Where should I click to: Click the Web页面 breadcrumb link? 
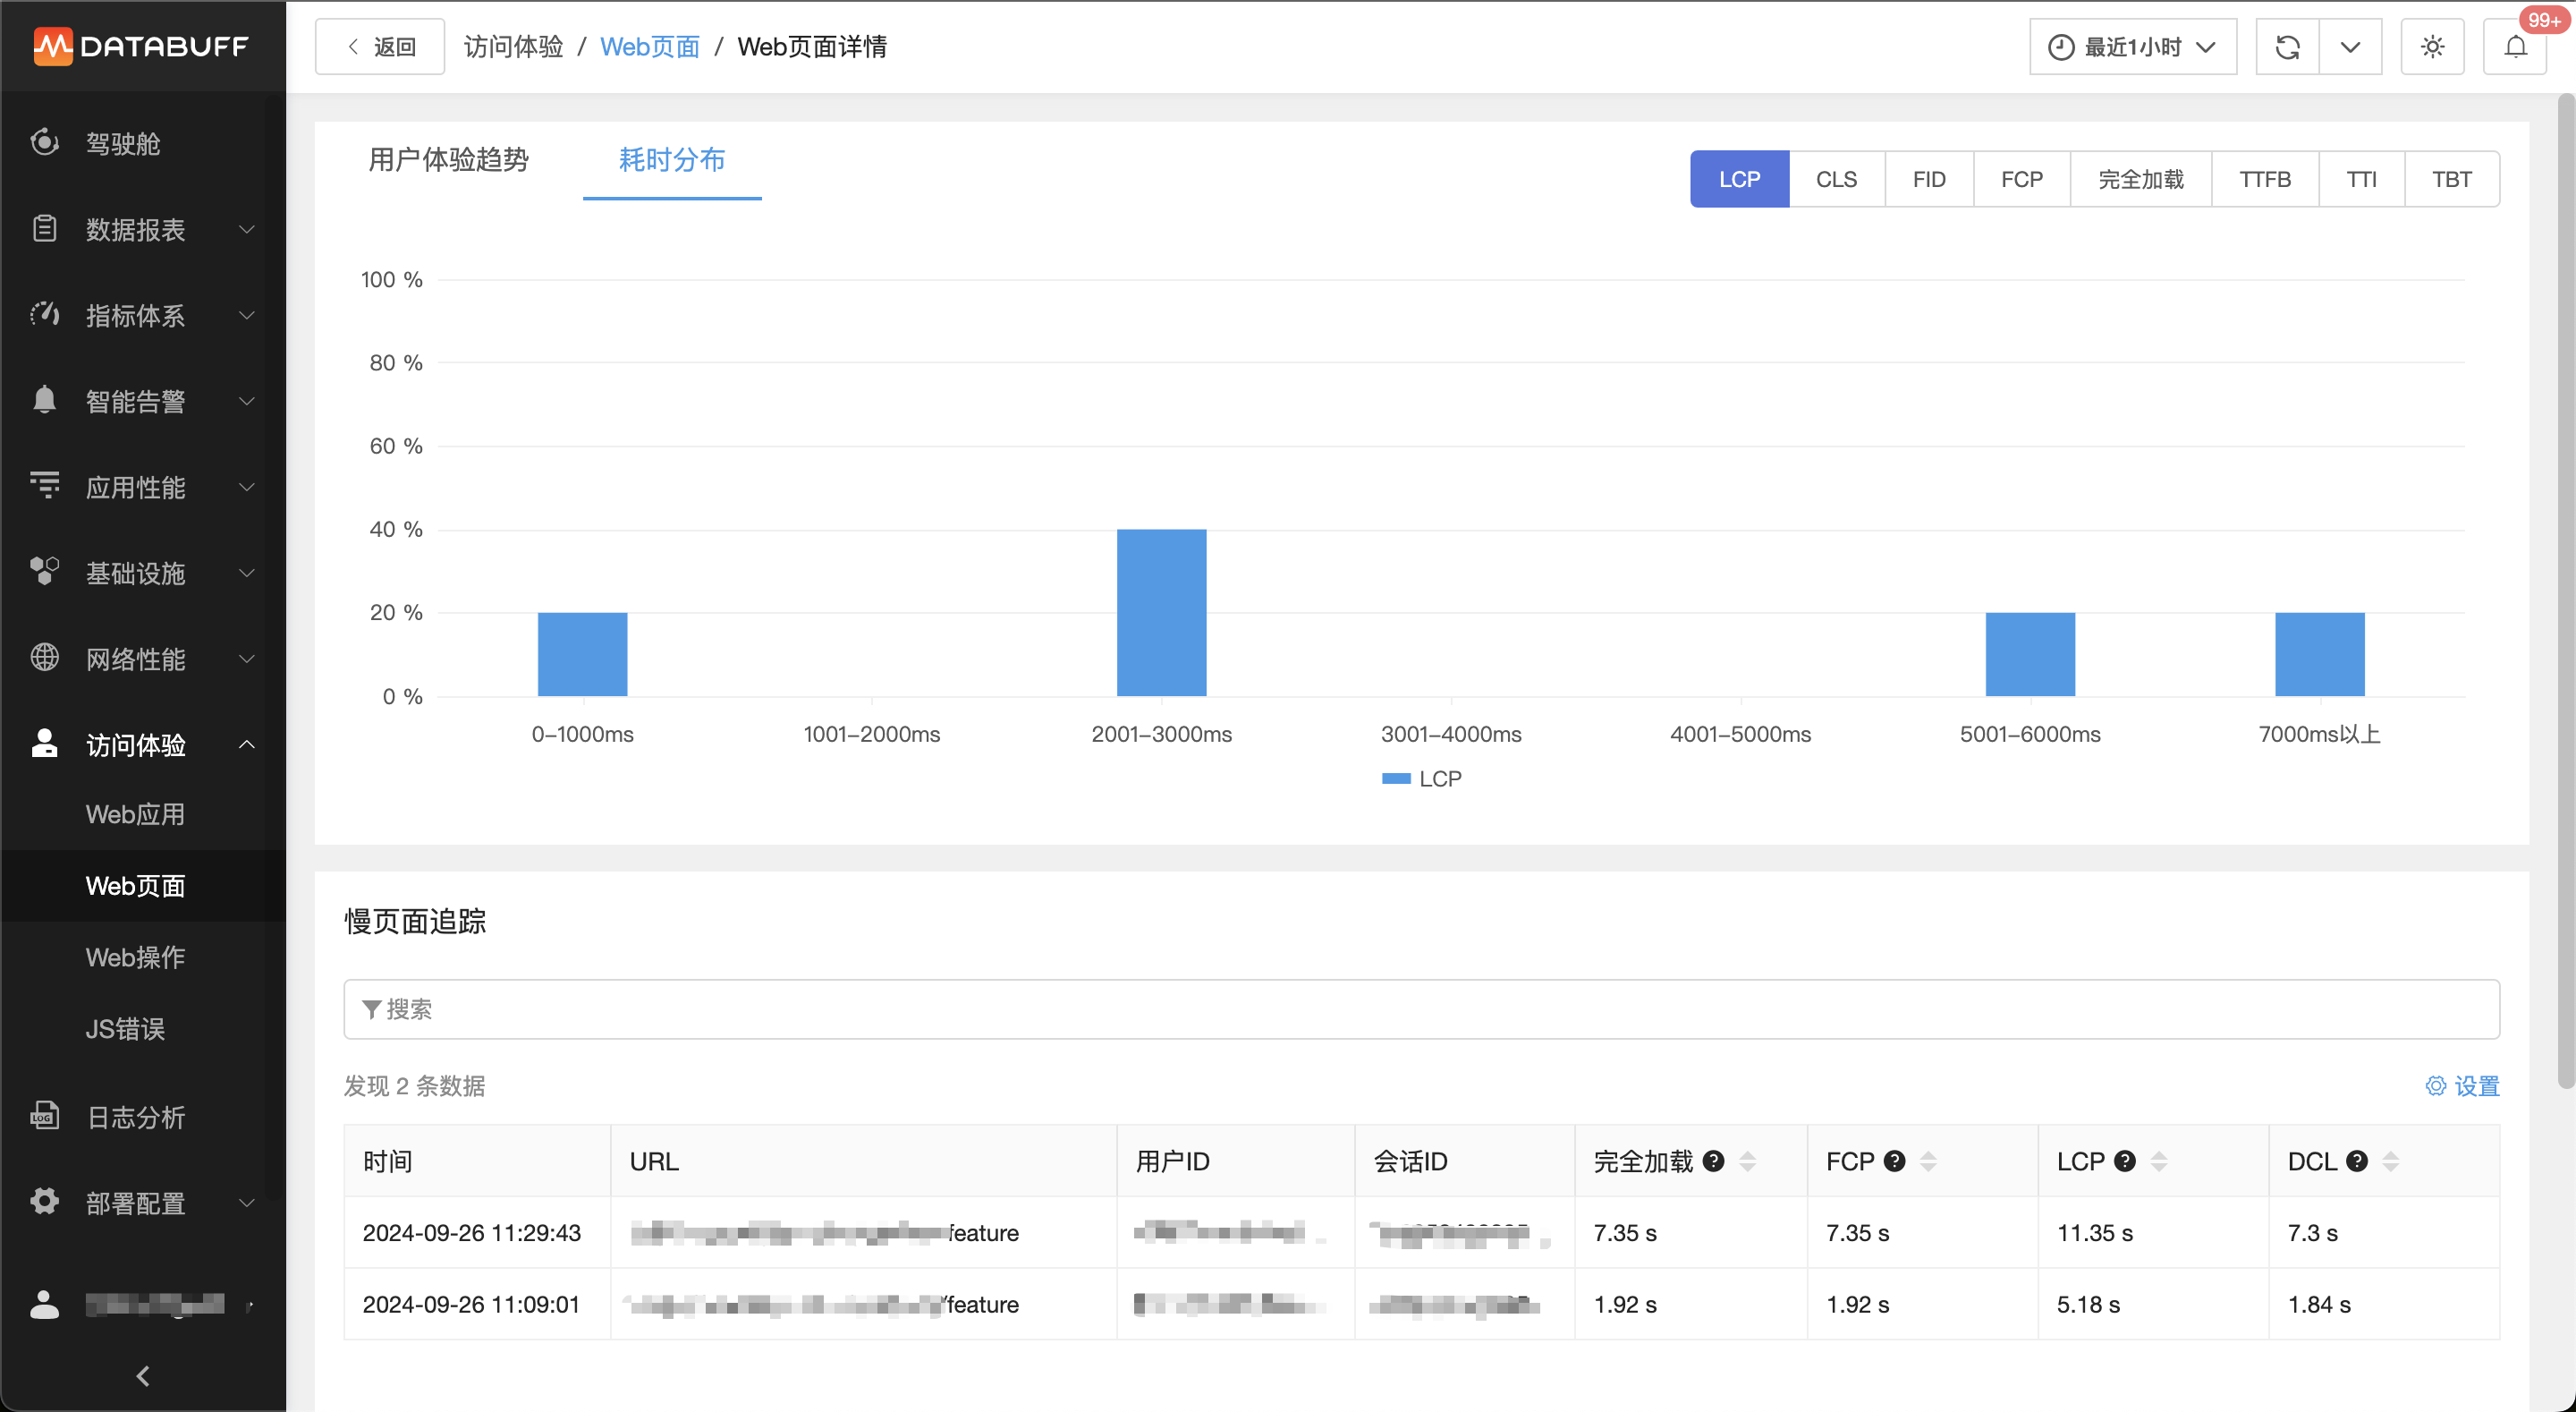coord(650,47)
